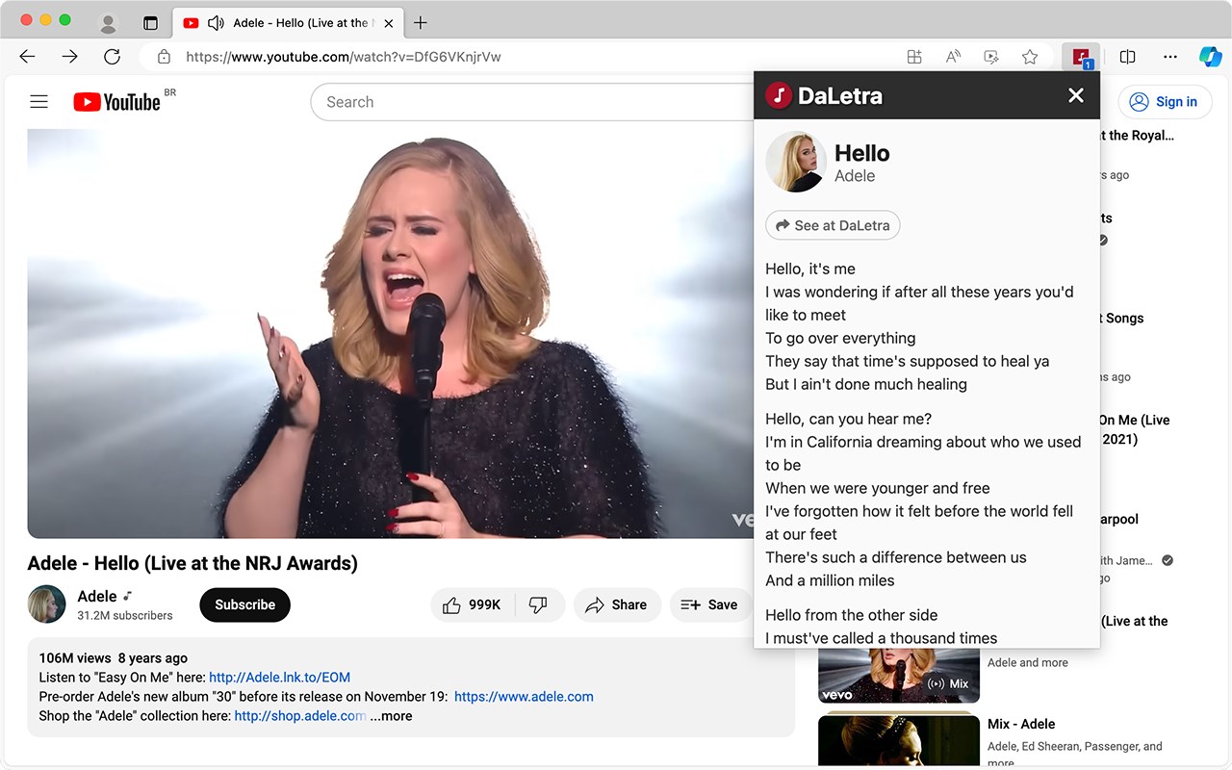The height and width of the screenshot is (770, 1232).
Task: Click video title Adele - Hello (Live at the NRJ Awards)
Action: click(192, 563)
